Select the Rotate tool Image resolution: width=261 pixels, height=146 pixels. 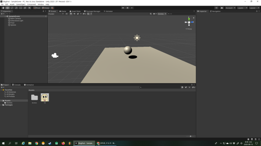(12, 8)
